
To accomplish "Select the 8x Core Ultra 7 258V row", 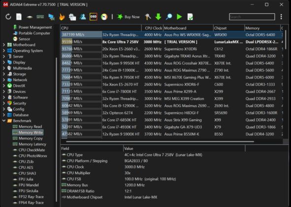I will (x=172, y=42).
